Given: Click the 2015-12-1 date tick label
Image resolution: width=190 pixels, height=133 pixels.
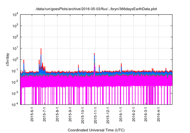Looking at the screenshot, I should [108, 115].
